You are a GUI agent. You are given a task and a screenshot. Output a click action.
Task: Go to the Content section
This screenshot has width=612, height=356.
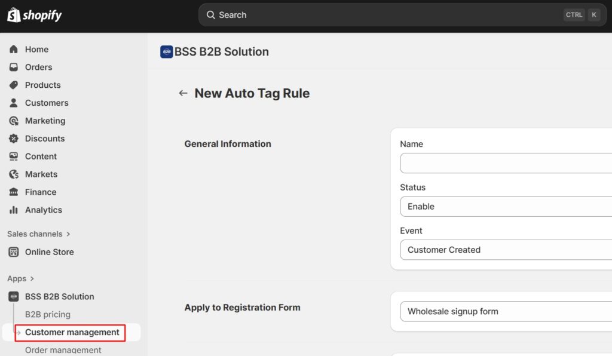(41, 156)
